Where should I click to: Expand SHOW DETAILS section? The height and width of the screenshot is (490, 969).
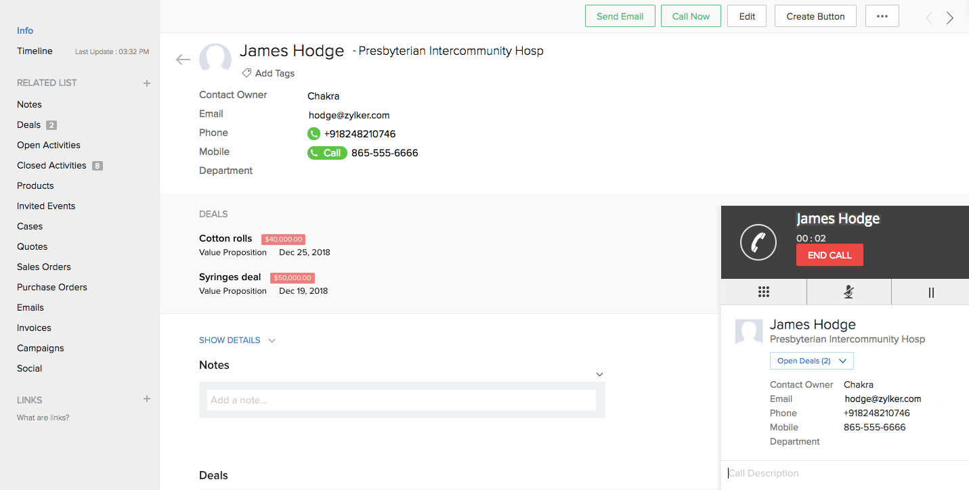237,340
